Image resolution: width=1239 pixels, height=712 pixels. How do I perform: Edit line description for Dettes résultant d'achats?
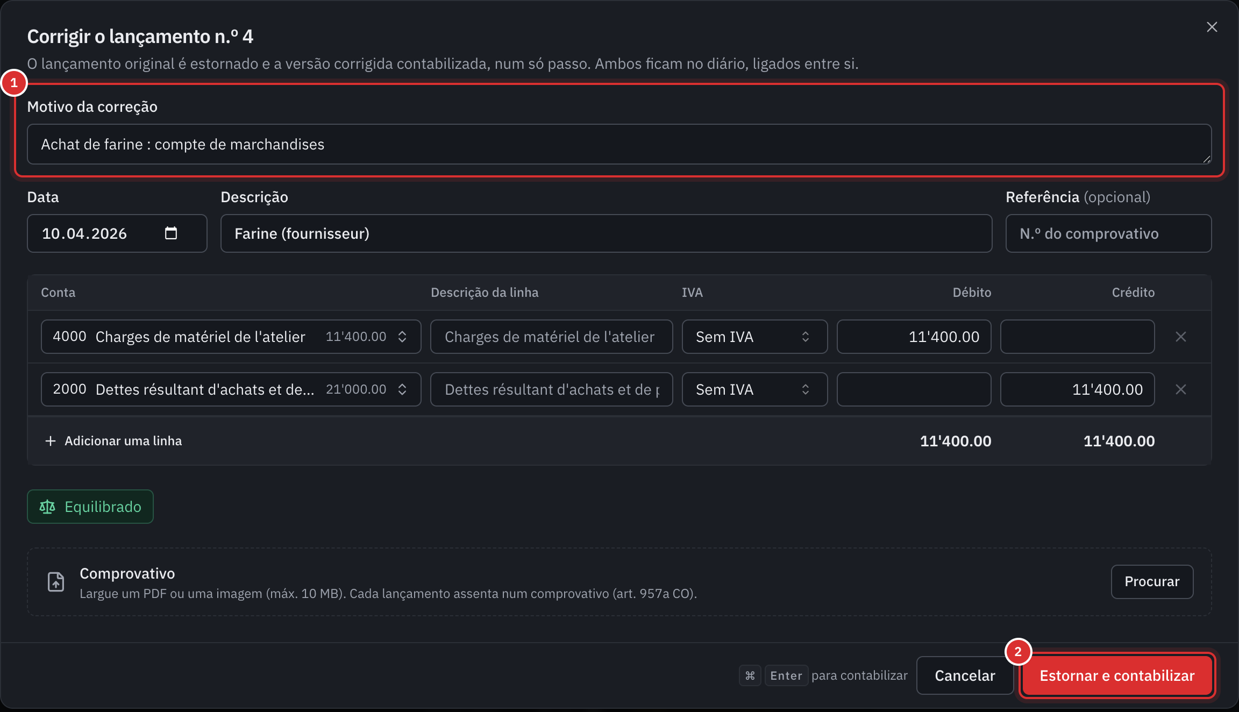[551, 389]
